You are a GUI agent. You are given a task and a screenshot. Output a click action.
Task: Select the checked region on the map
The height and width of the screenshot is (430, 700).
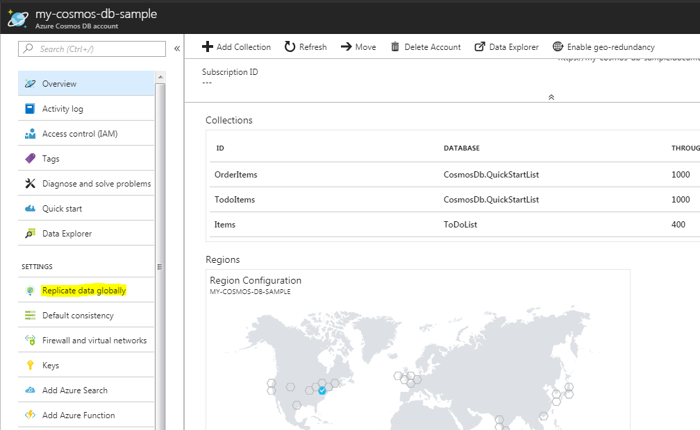[322, 391]
